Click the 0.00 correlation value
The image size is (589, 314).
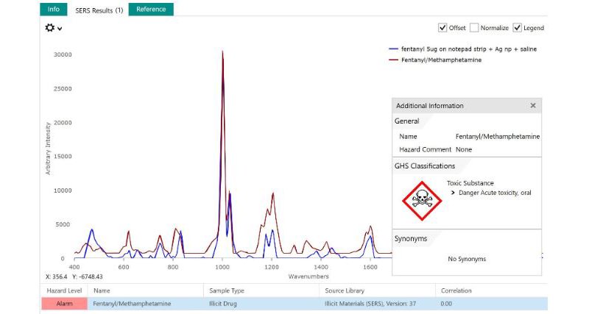(x=446, y=304)
